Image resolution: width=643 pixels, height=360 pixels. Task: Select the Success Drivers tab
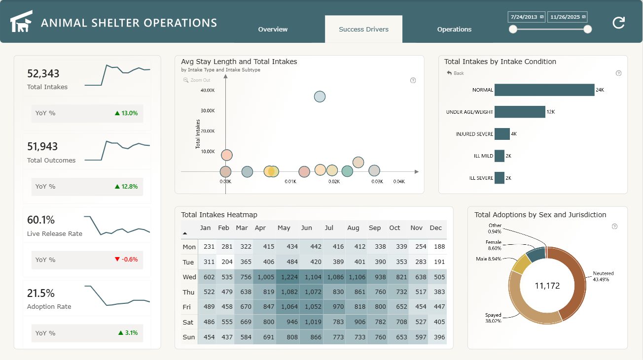click(363, 30)
